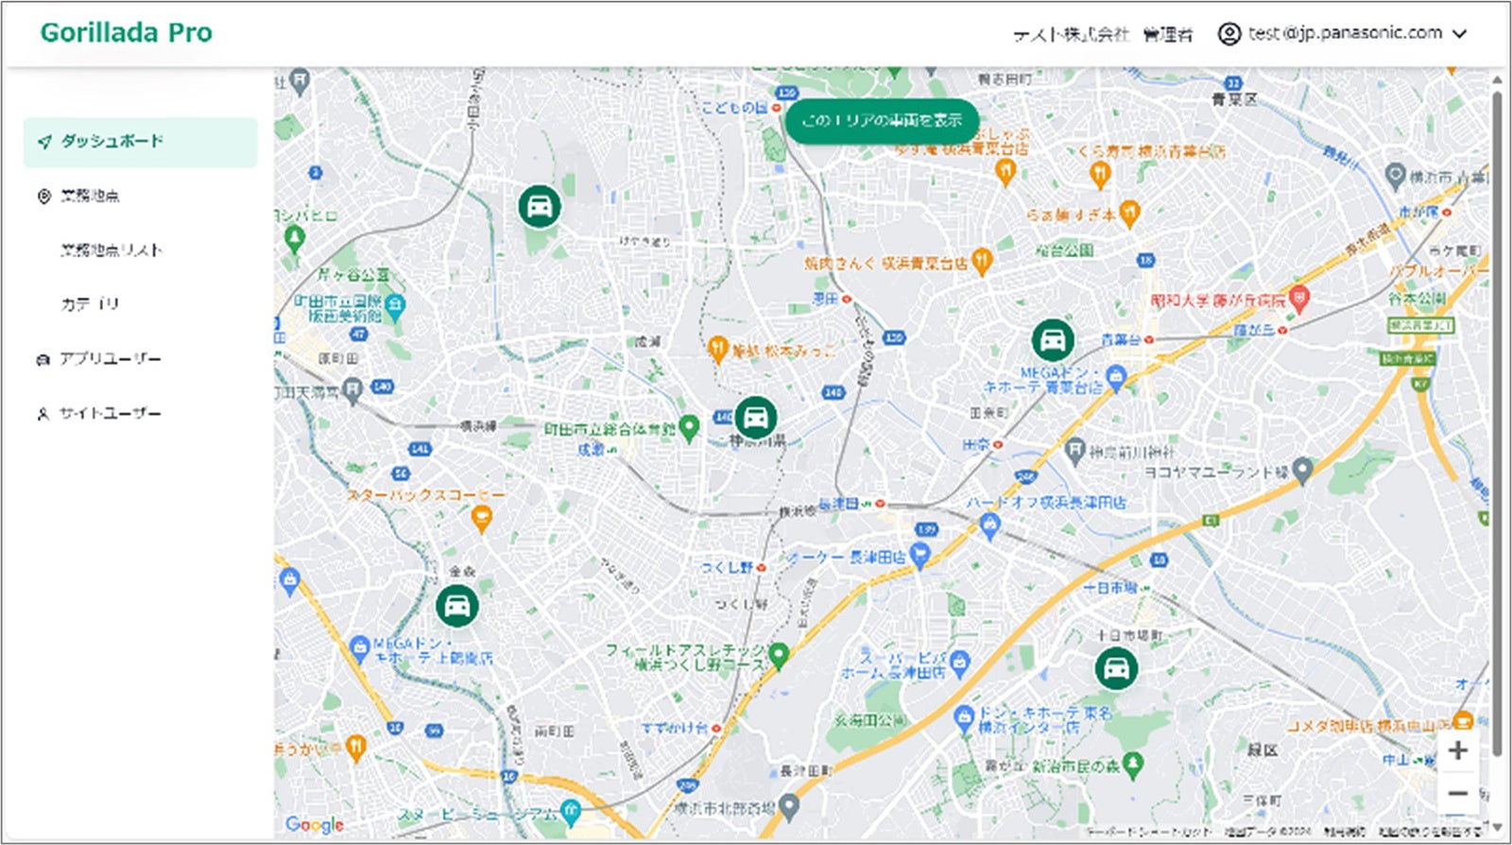
Task: Click the つくし野 station label
Action: click(x=727, y=567)
